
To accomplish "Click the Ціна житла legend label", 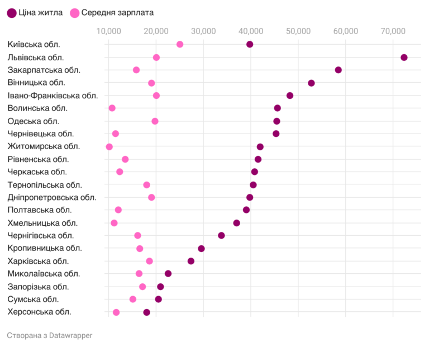I will pos(41,12).
